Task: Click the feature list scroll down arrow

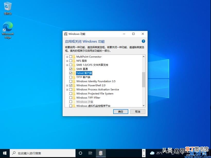Action: coord(144,105)
